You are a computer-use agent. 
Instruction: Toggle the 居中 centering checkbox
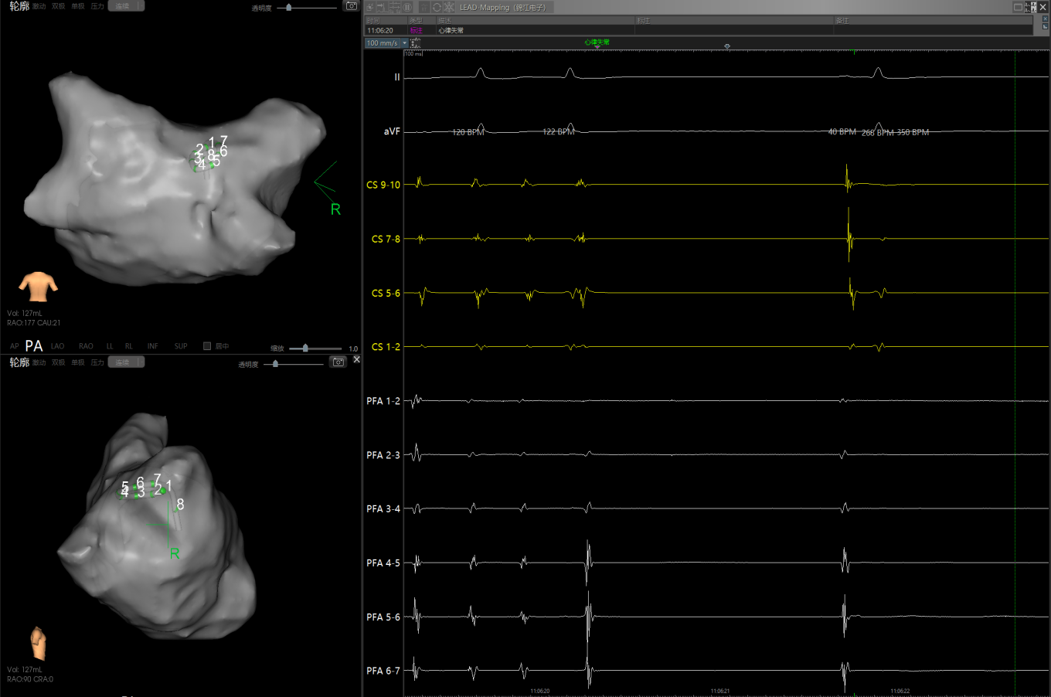click(x=207, y=346)
